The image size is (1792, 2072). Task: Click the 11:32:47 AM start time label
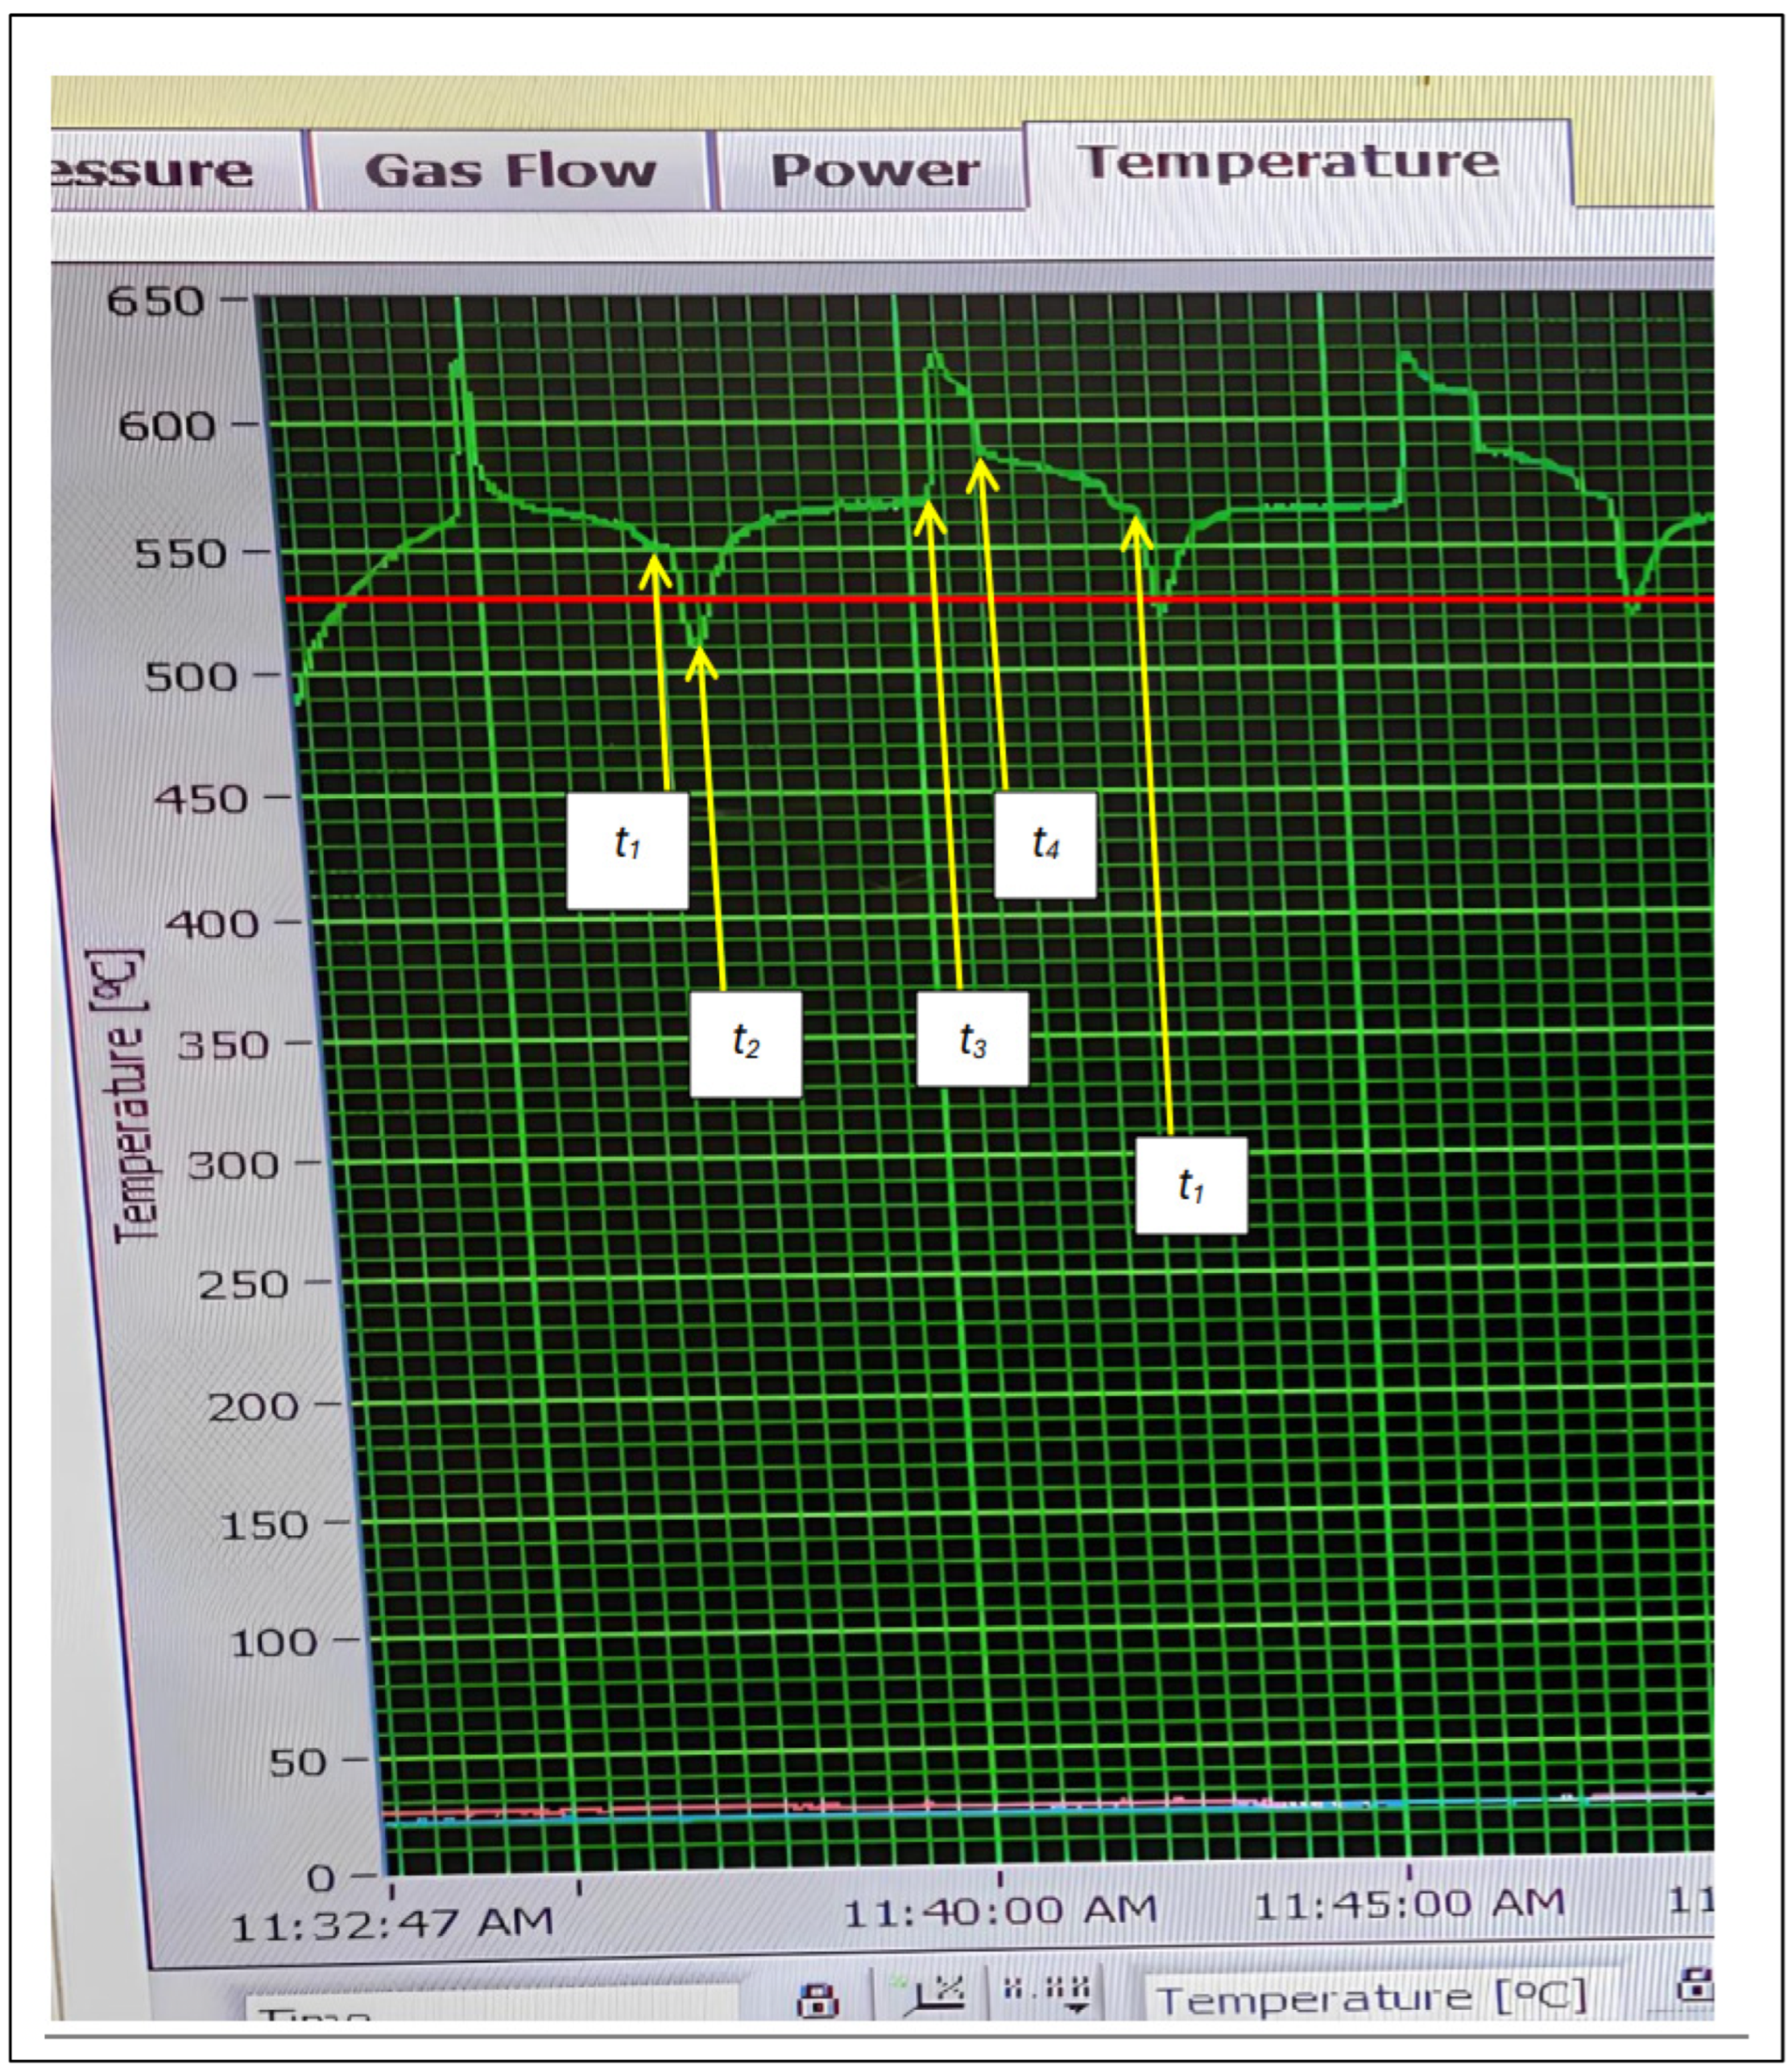391,1923
